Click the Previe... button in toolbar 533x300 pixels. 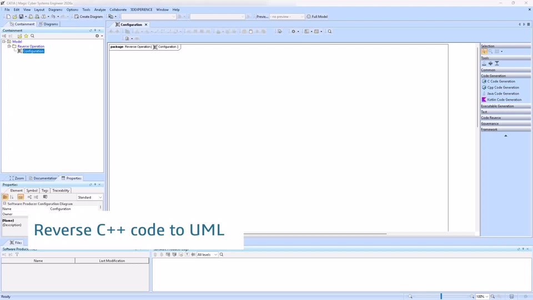coord(262,16)
